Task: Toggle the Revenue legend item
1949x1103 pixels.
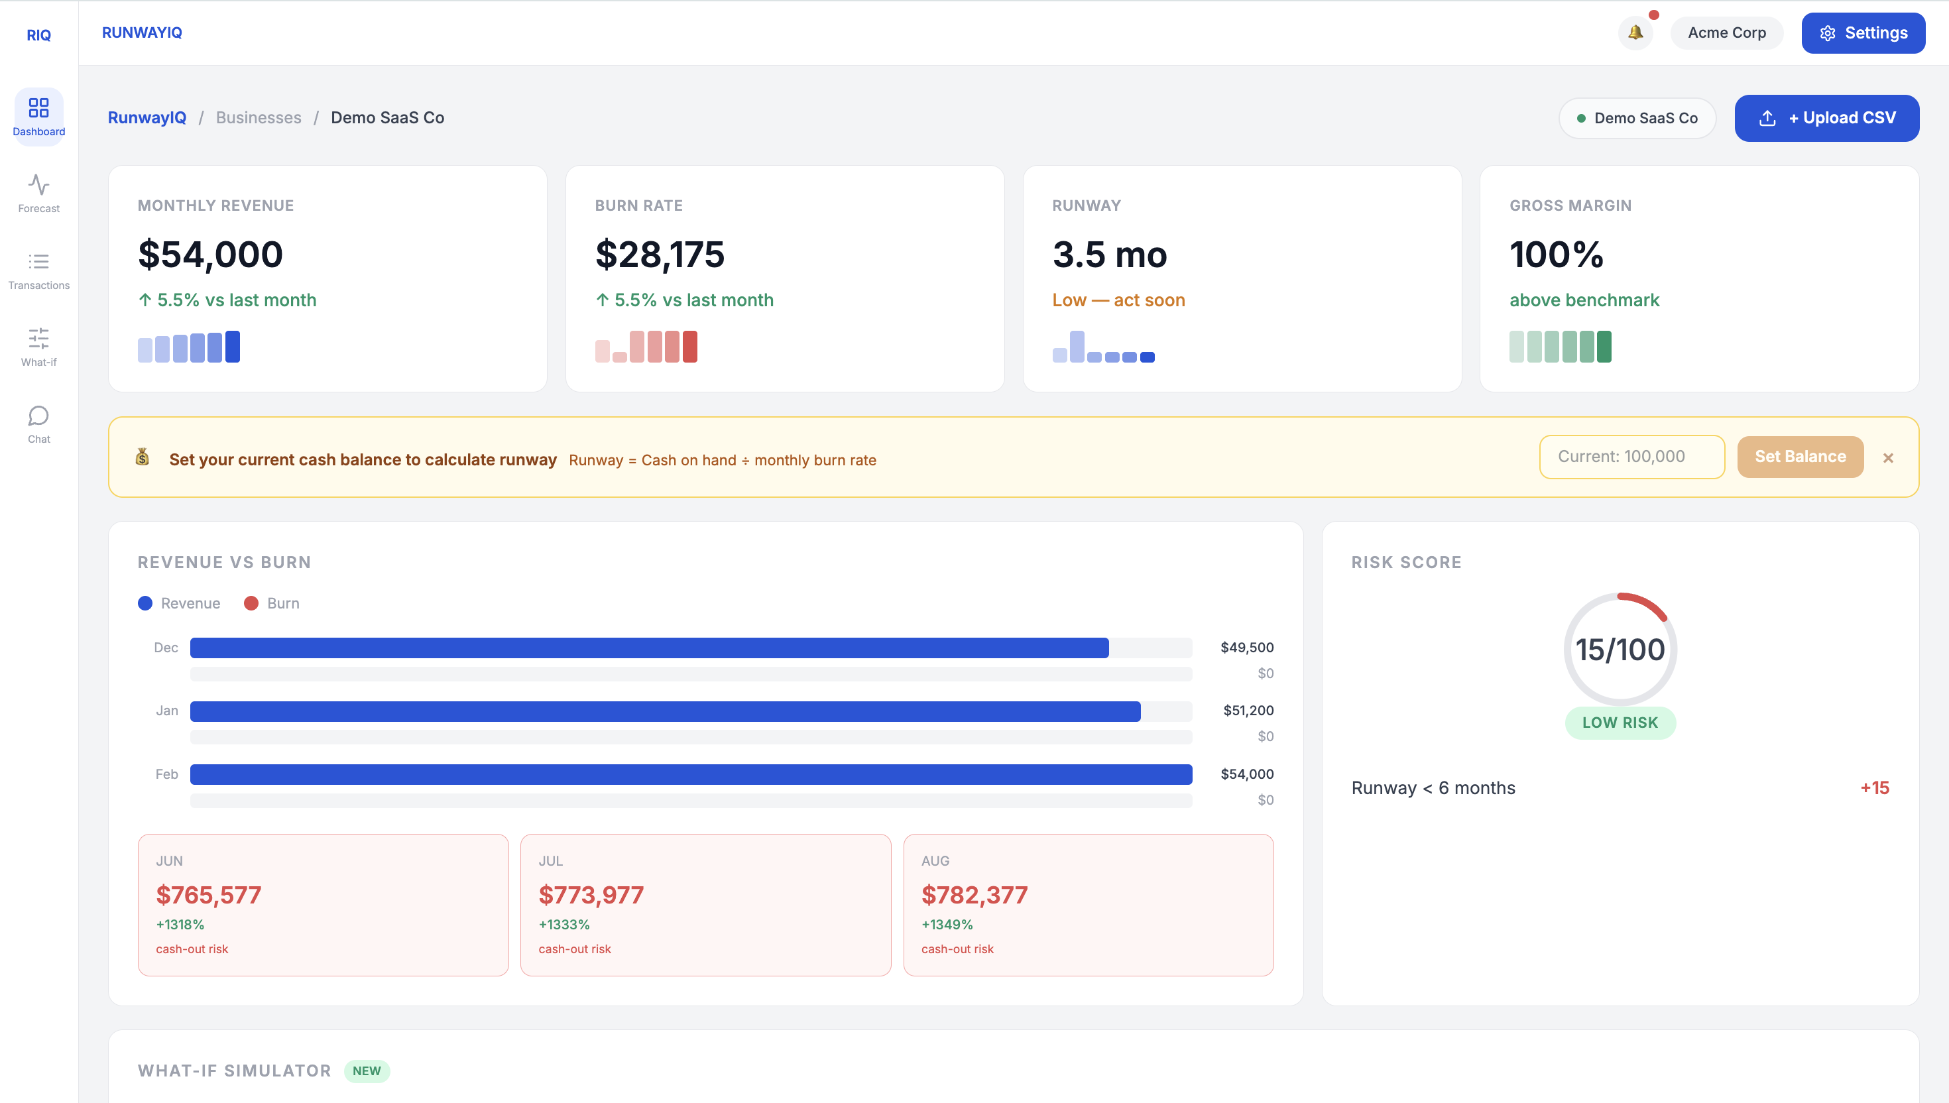Action: 180,603
